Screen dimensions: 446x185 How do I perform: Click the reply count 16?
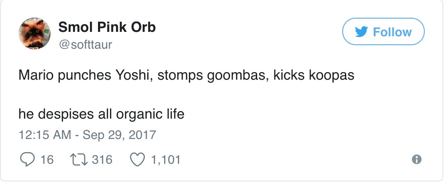(47, 159)
